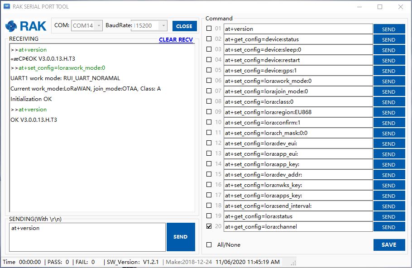
Task: Uncheck command 20 lora:channel checkbox
Action: [x=209, y=226]
